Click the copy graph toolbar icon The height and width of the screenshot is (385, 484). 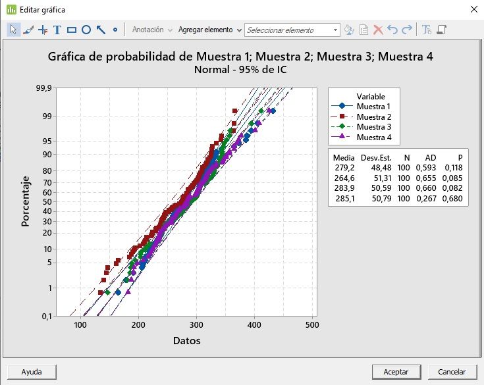pos(442,30)
